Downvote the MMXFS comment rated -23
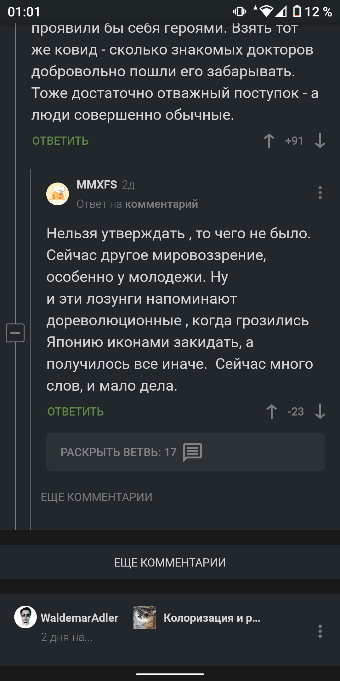340x681 pixels. tap(320, 411)
